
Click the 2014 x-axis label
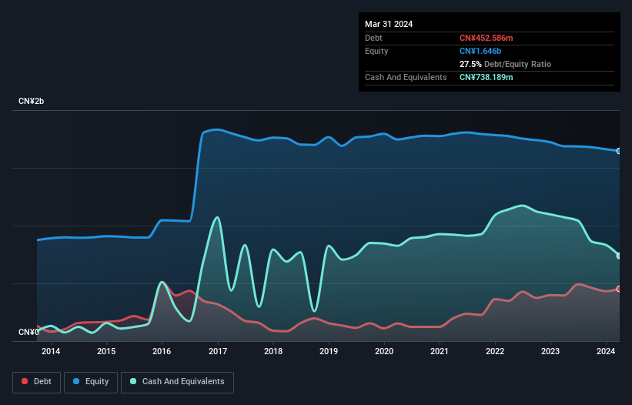pyautogui.click(x=51, y=351)
